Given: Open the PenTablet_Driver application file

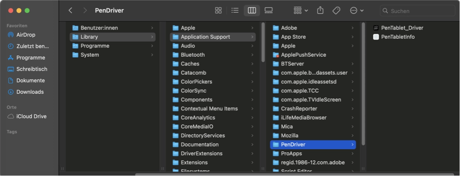Looking at the screenshot, I should pos(402,28).
